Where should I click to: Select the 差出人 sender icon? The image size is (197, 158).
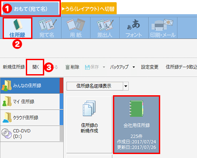click(105, 28)
